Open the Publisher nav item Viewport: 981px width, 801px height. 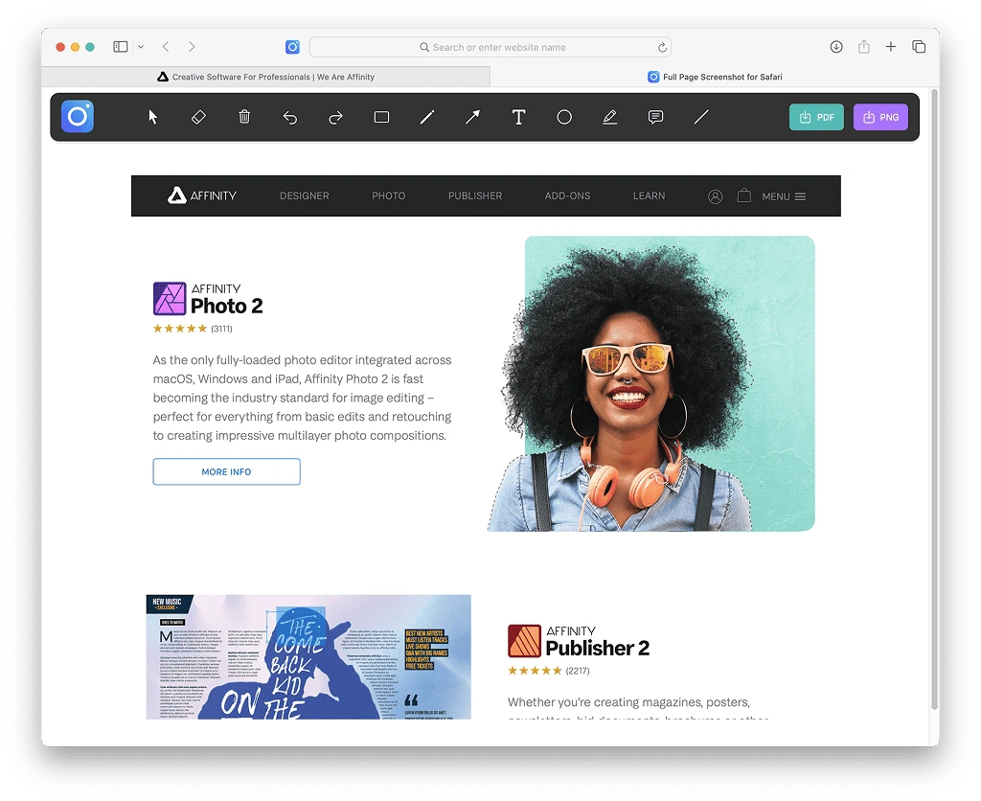coord(475,195)
